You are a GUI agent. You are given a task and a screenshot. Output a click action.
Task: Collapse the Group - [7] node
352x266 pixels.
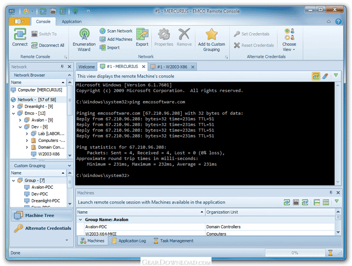point(13,180)
